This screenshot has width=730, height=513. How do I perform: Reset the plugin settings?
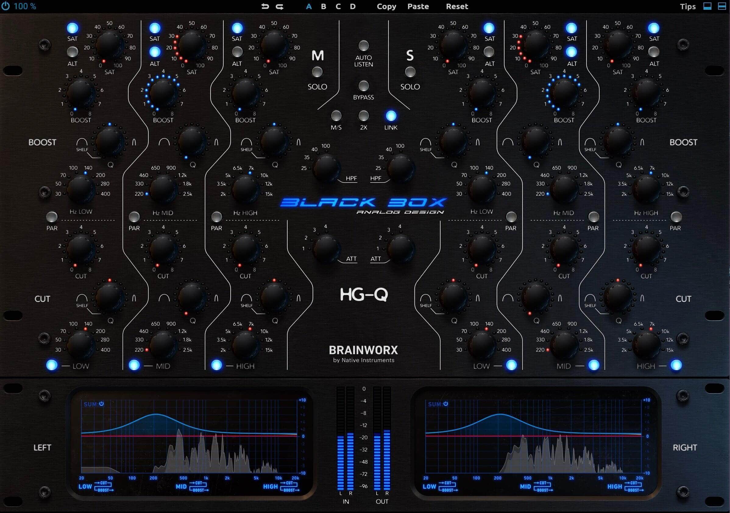point(457,6)
